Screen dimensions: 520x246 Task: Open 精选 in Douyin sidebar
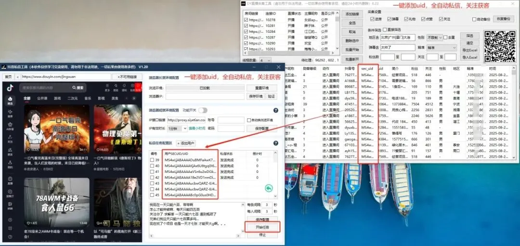pos(10,101)
